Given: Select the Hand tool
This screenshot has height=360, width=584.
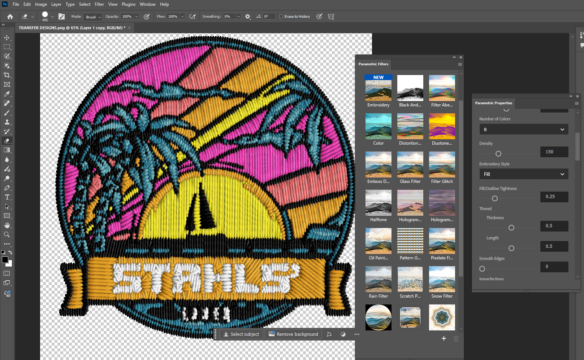Looking at the screenshot, I should tap(7, 225).
